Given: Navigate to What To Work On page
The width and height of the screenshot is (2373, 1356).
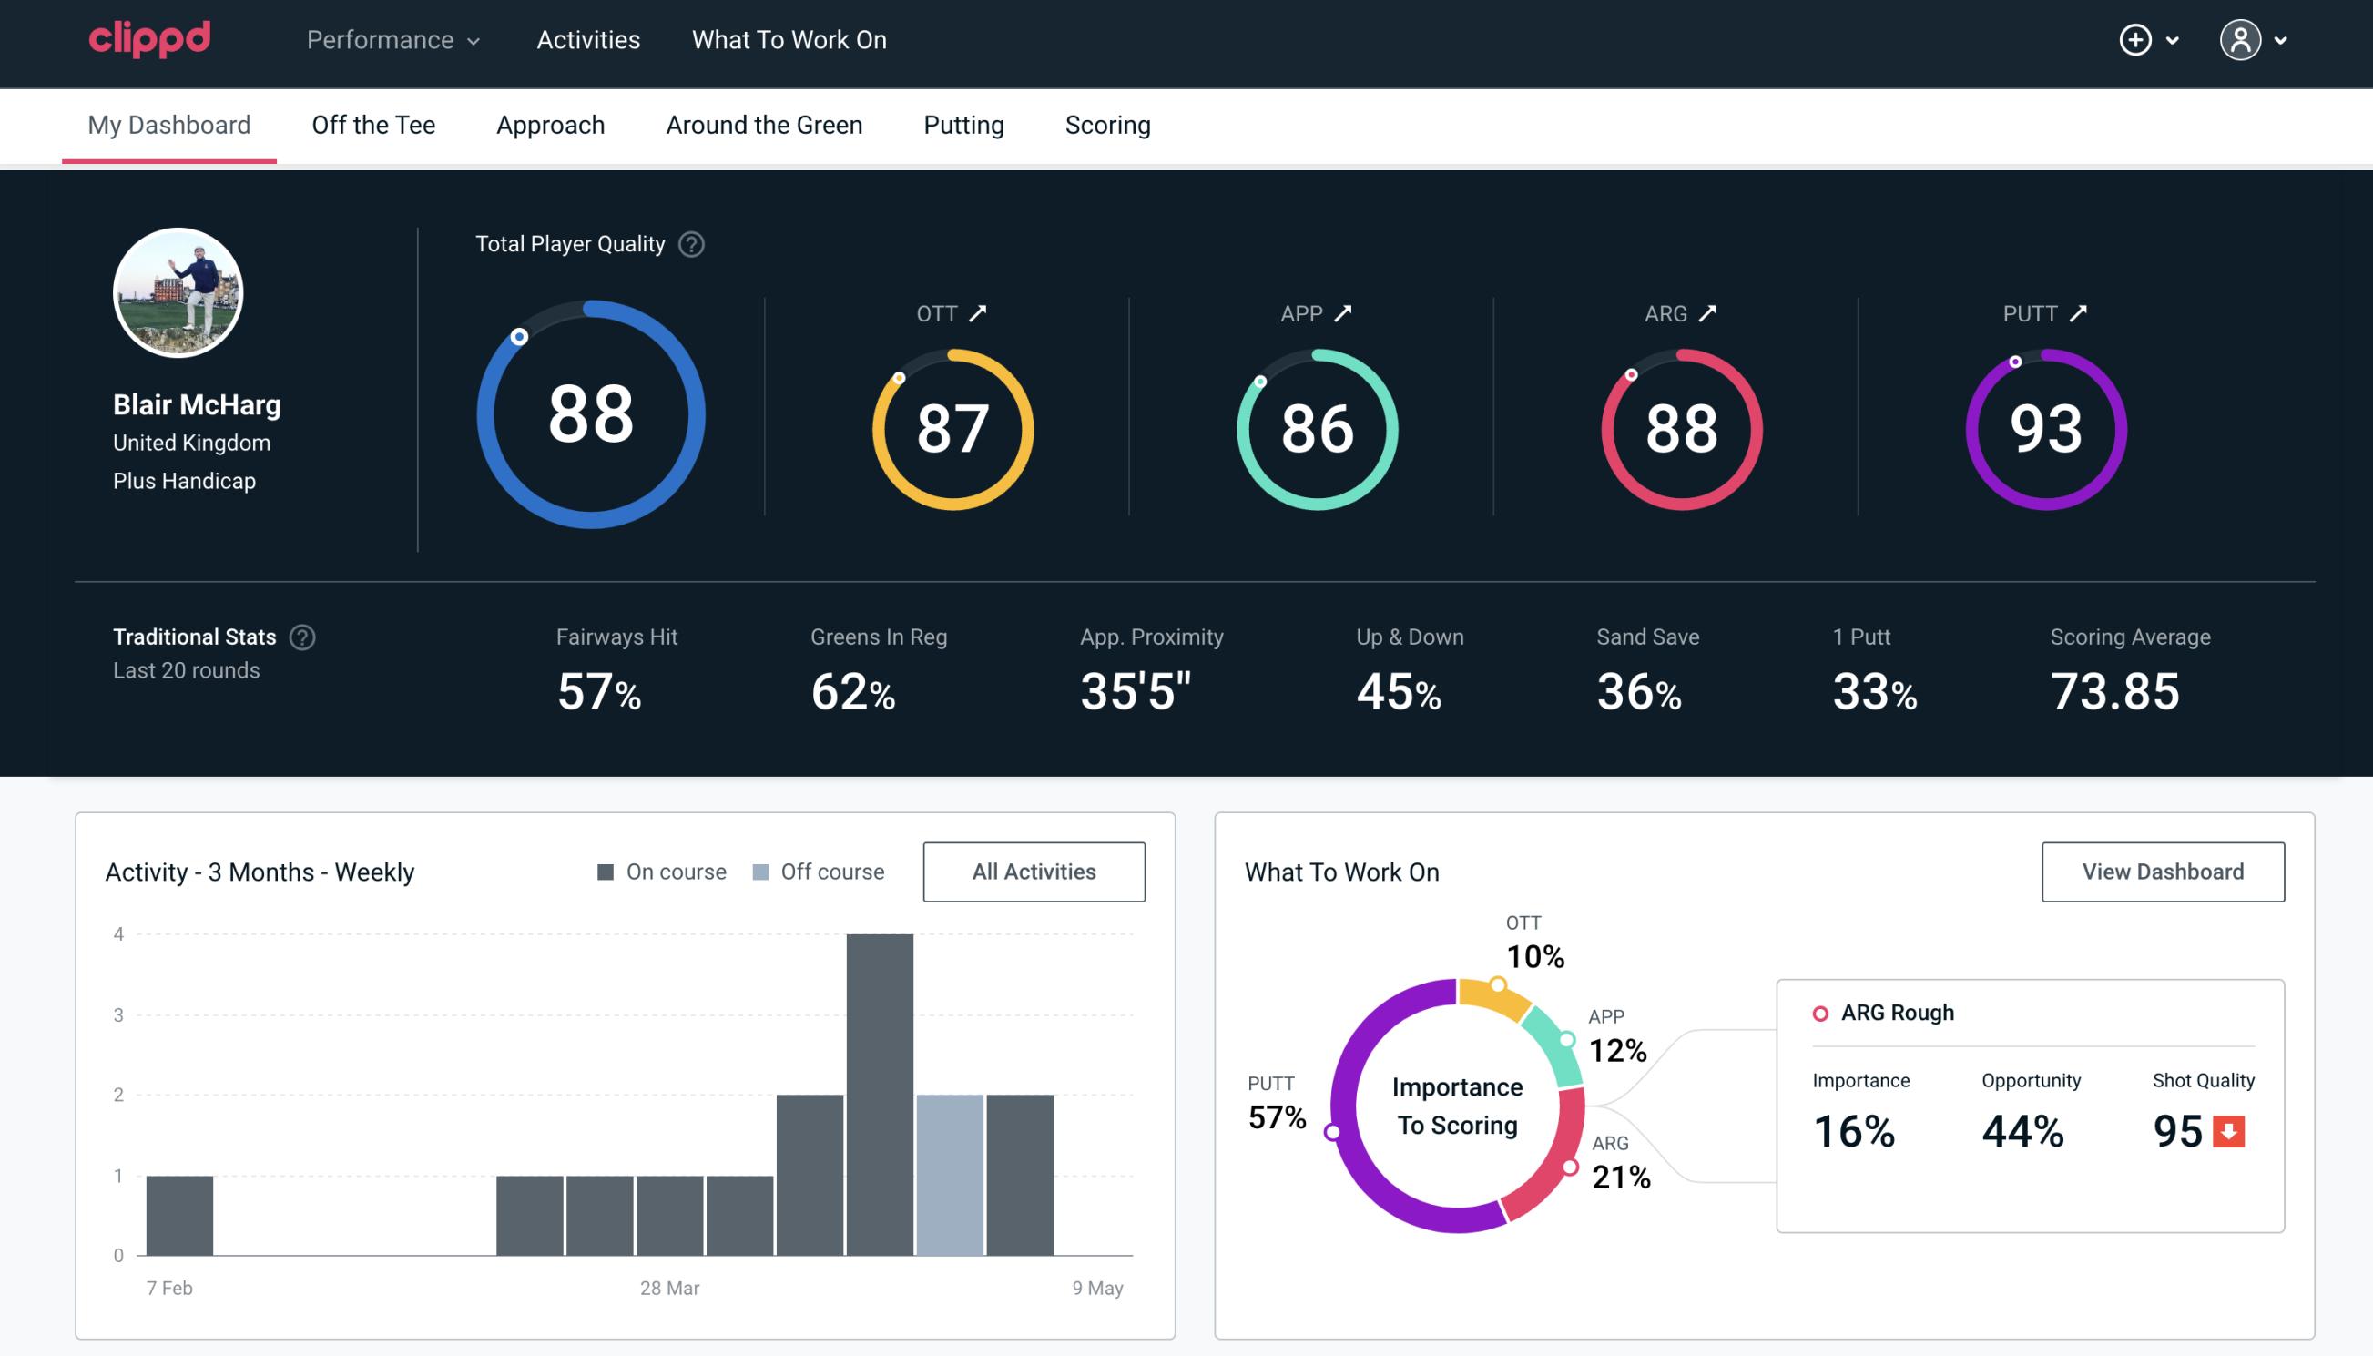Looking at the screenshot, I should click(x=789, y=41).
